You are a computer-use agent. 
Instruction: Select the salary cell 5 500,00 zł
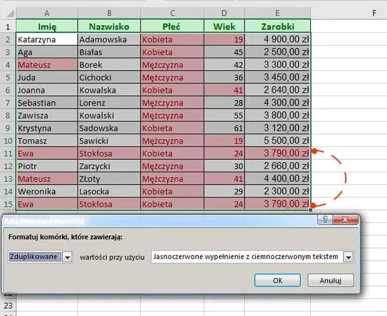(277, 141)
